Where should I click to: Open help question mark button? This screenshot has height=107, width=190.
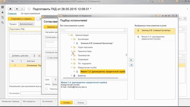click(x=185, y=19)
